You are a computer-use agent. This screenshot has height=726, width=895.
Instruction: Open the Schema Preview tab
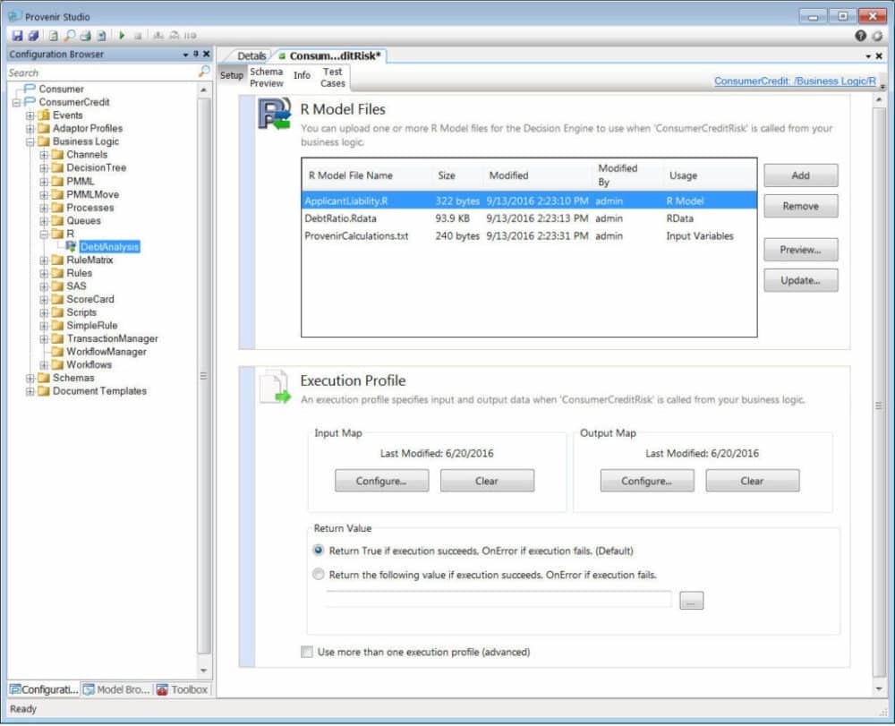click(x=266, y=77)
